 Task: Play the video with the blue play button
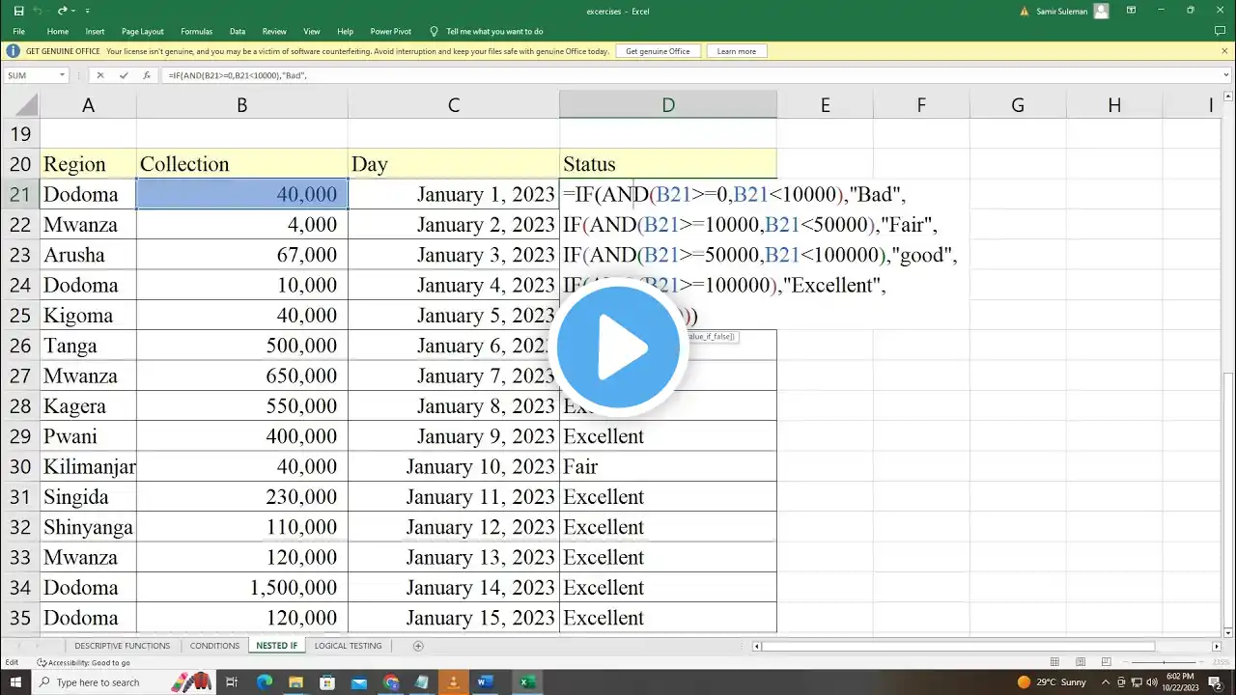(x=618, y=347)
